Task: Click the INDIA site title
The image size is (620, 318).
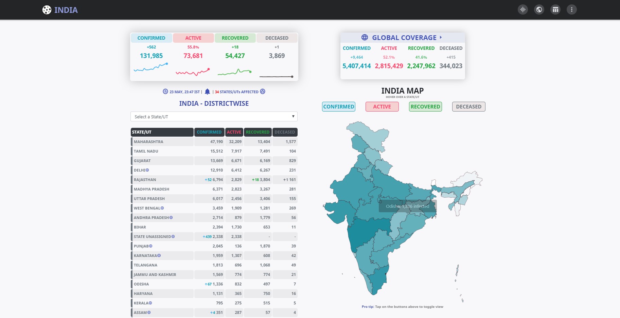Action: (66, 10)
